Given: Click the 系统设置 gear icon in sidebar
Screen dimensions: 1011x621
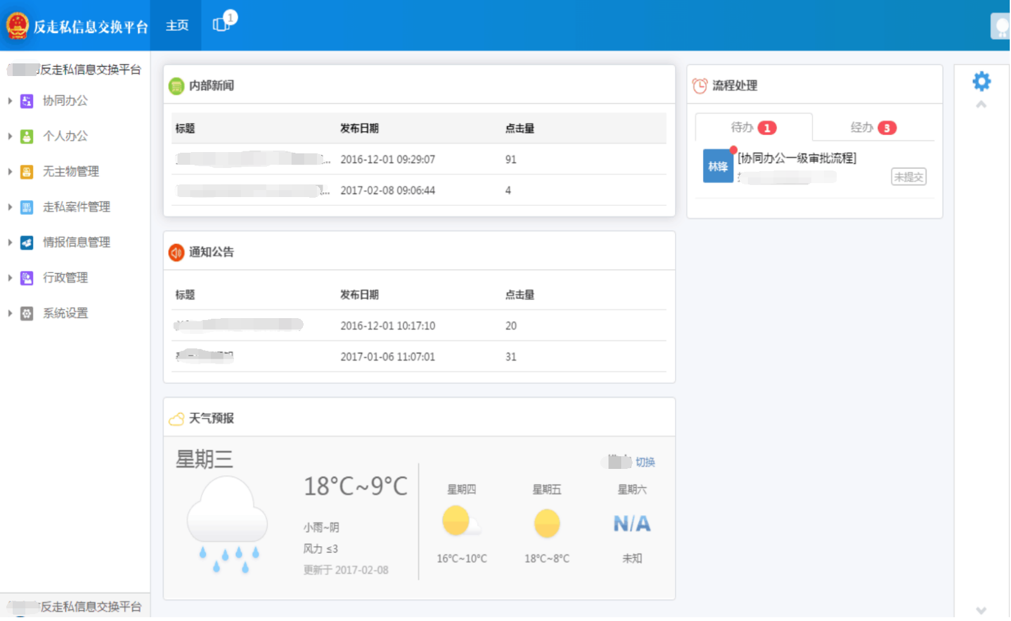Looking at the screenshot, I should coord(27,314).
